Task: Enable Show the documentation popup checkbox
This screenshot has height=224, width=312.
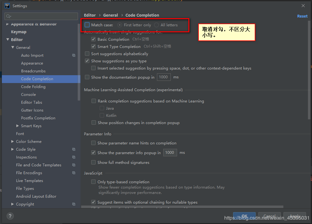Action: pyautogui.click(x=87, y=77)
